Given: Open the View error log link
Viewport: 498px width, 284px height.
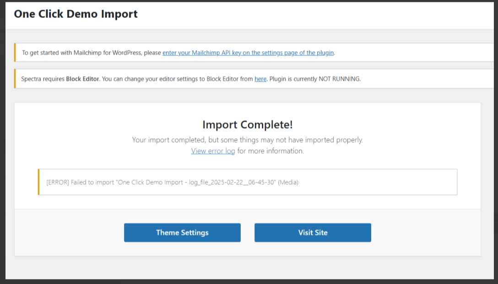Looking at the screenshot, I should point(213,151).
